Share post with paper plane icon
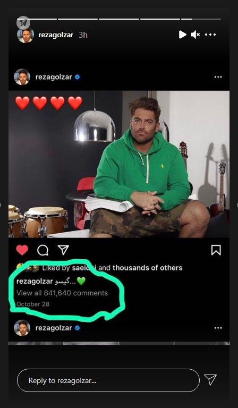 [x=63, y=250]
